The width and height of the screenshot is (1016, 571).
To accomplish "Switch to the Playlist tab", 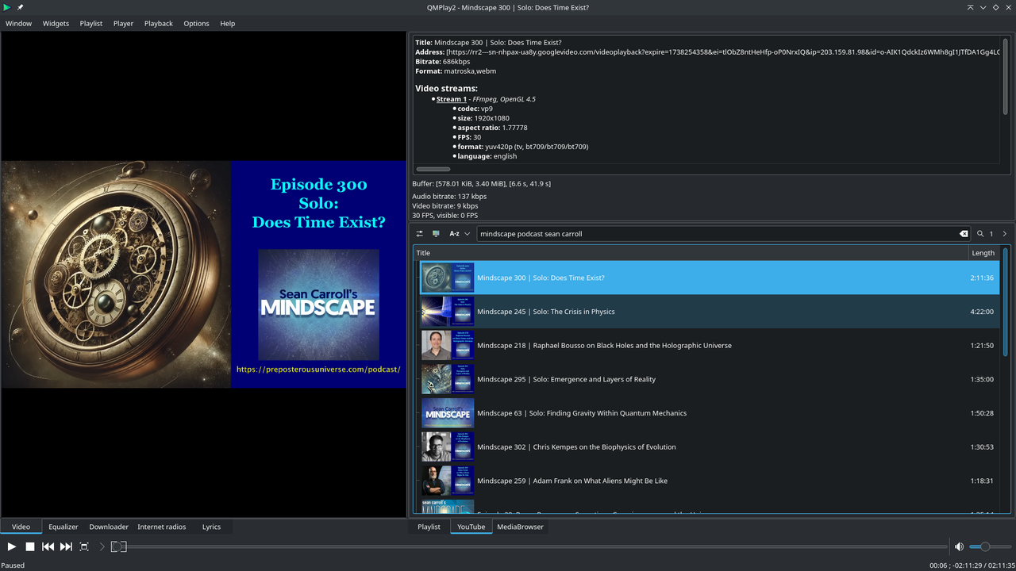I will tap(429, 527).
